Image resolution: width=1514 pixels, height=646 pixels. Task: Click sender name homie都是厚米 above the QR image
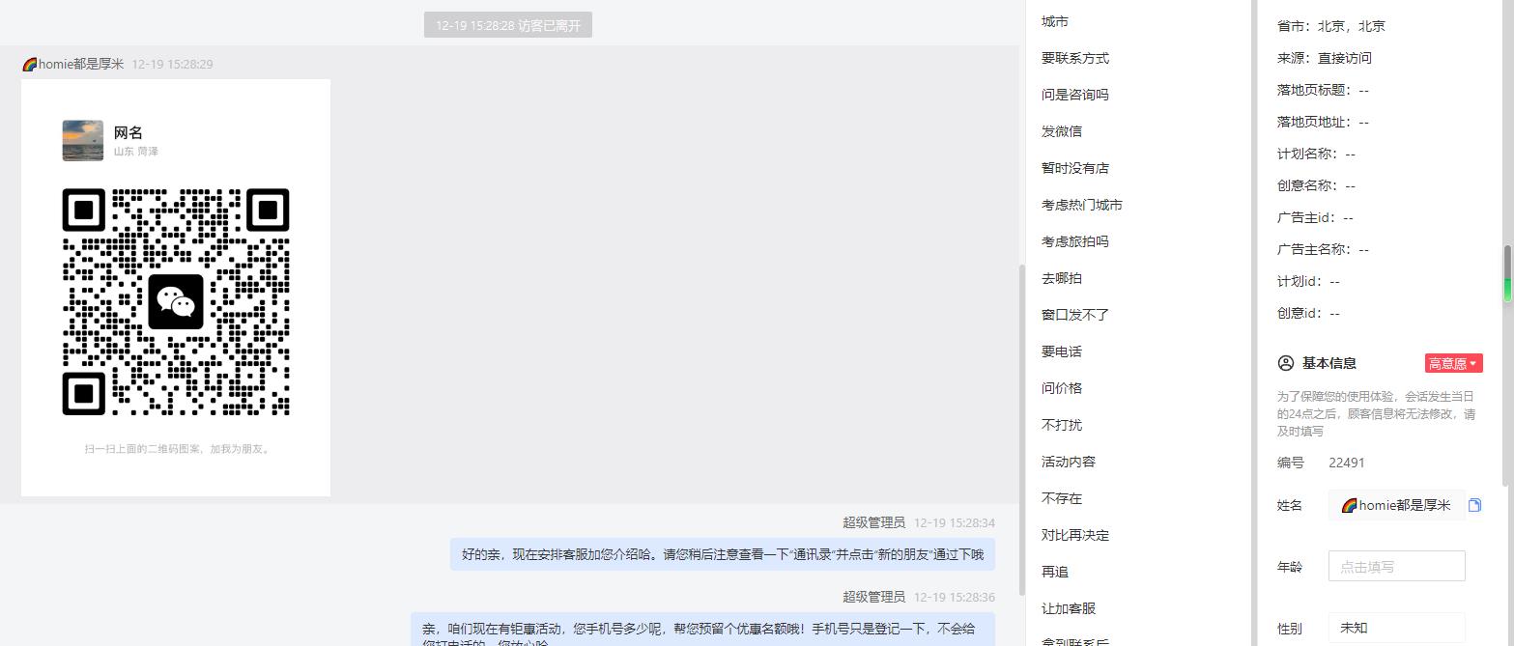point(72,64)
